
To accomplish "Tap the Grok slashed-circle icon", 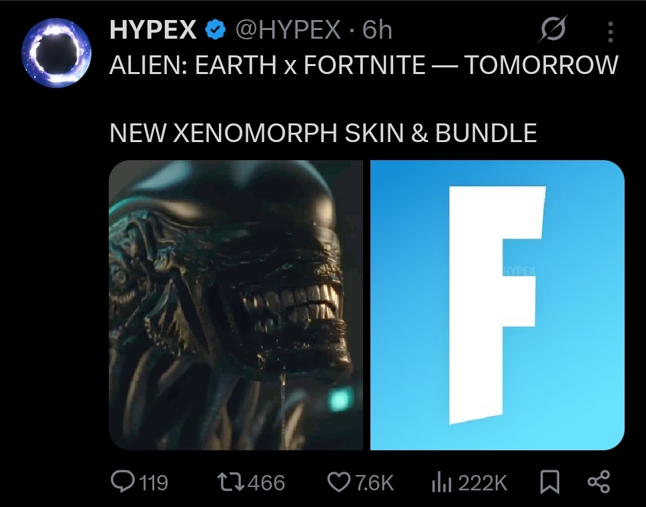I will 553,29.
